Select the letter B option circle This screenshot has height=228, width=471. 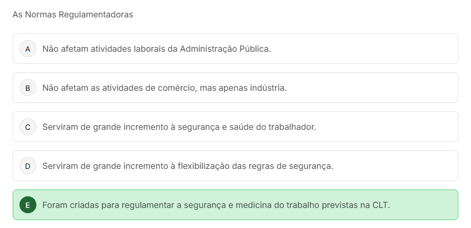tap(27, 88)
